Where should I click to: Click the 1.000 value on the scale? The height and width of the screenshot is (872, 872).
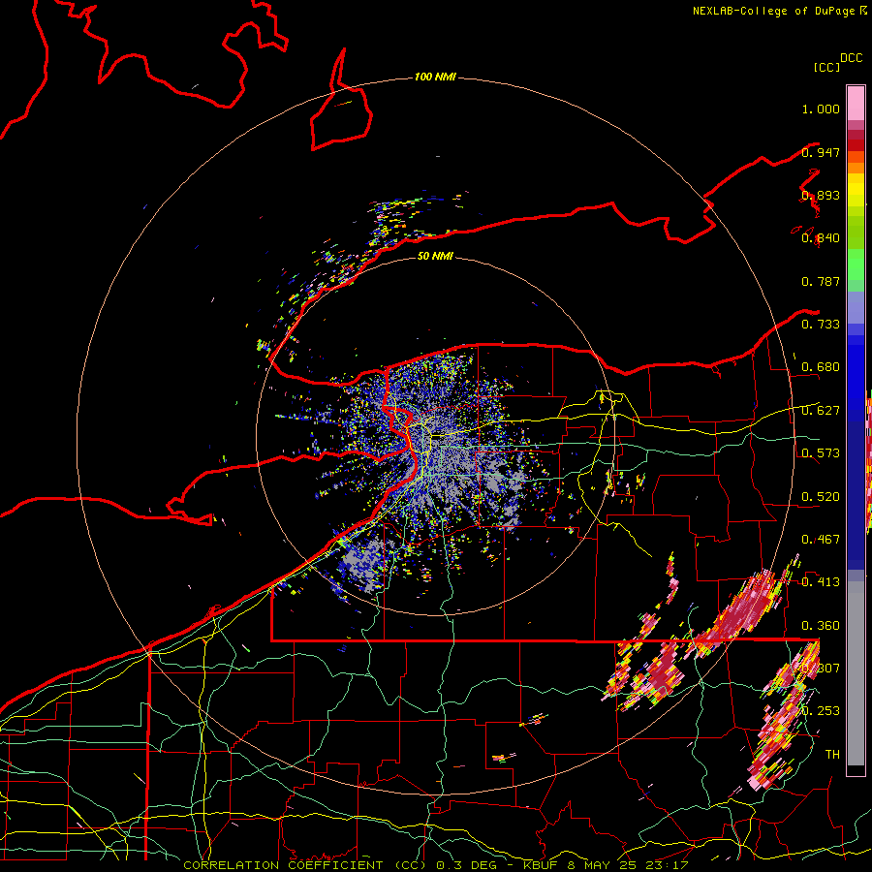821,109
